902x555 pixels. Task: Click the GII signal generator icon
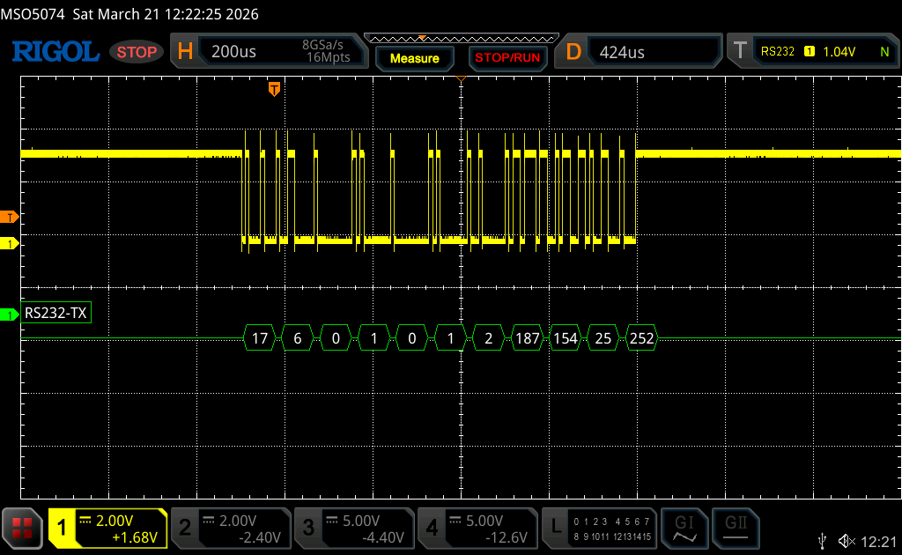click(x=736, y=528)
